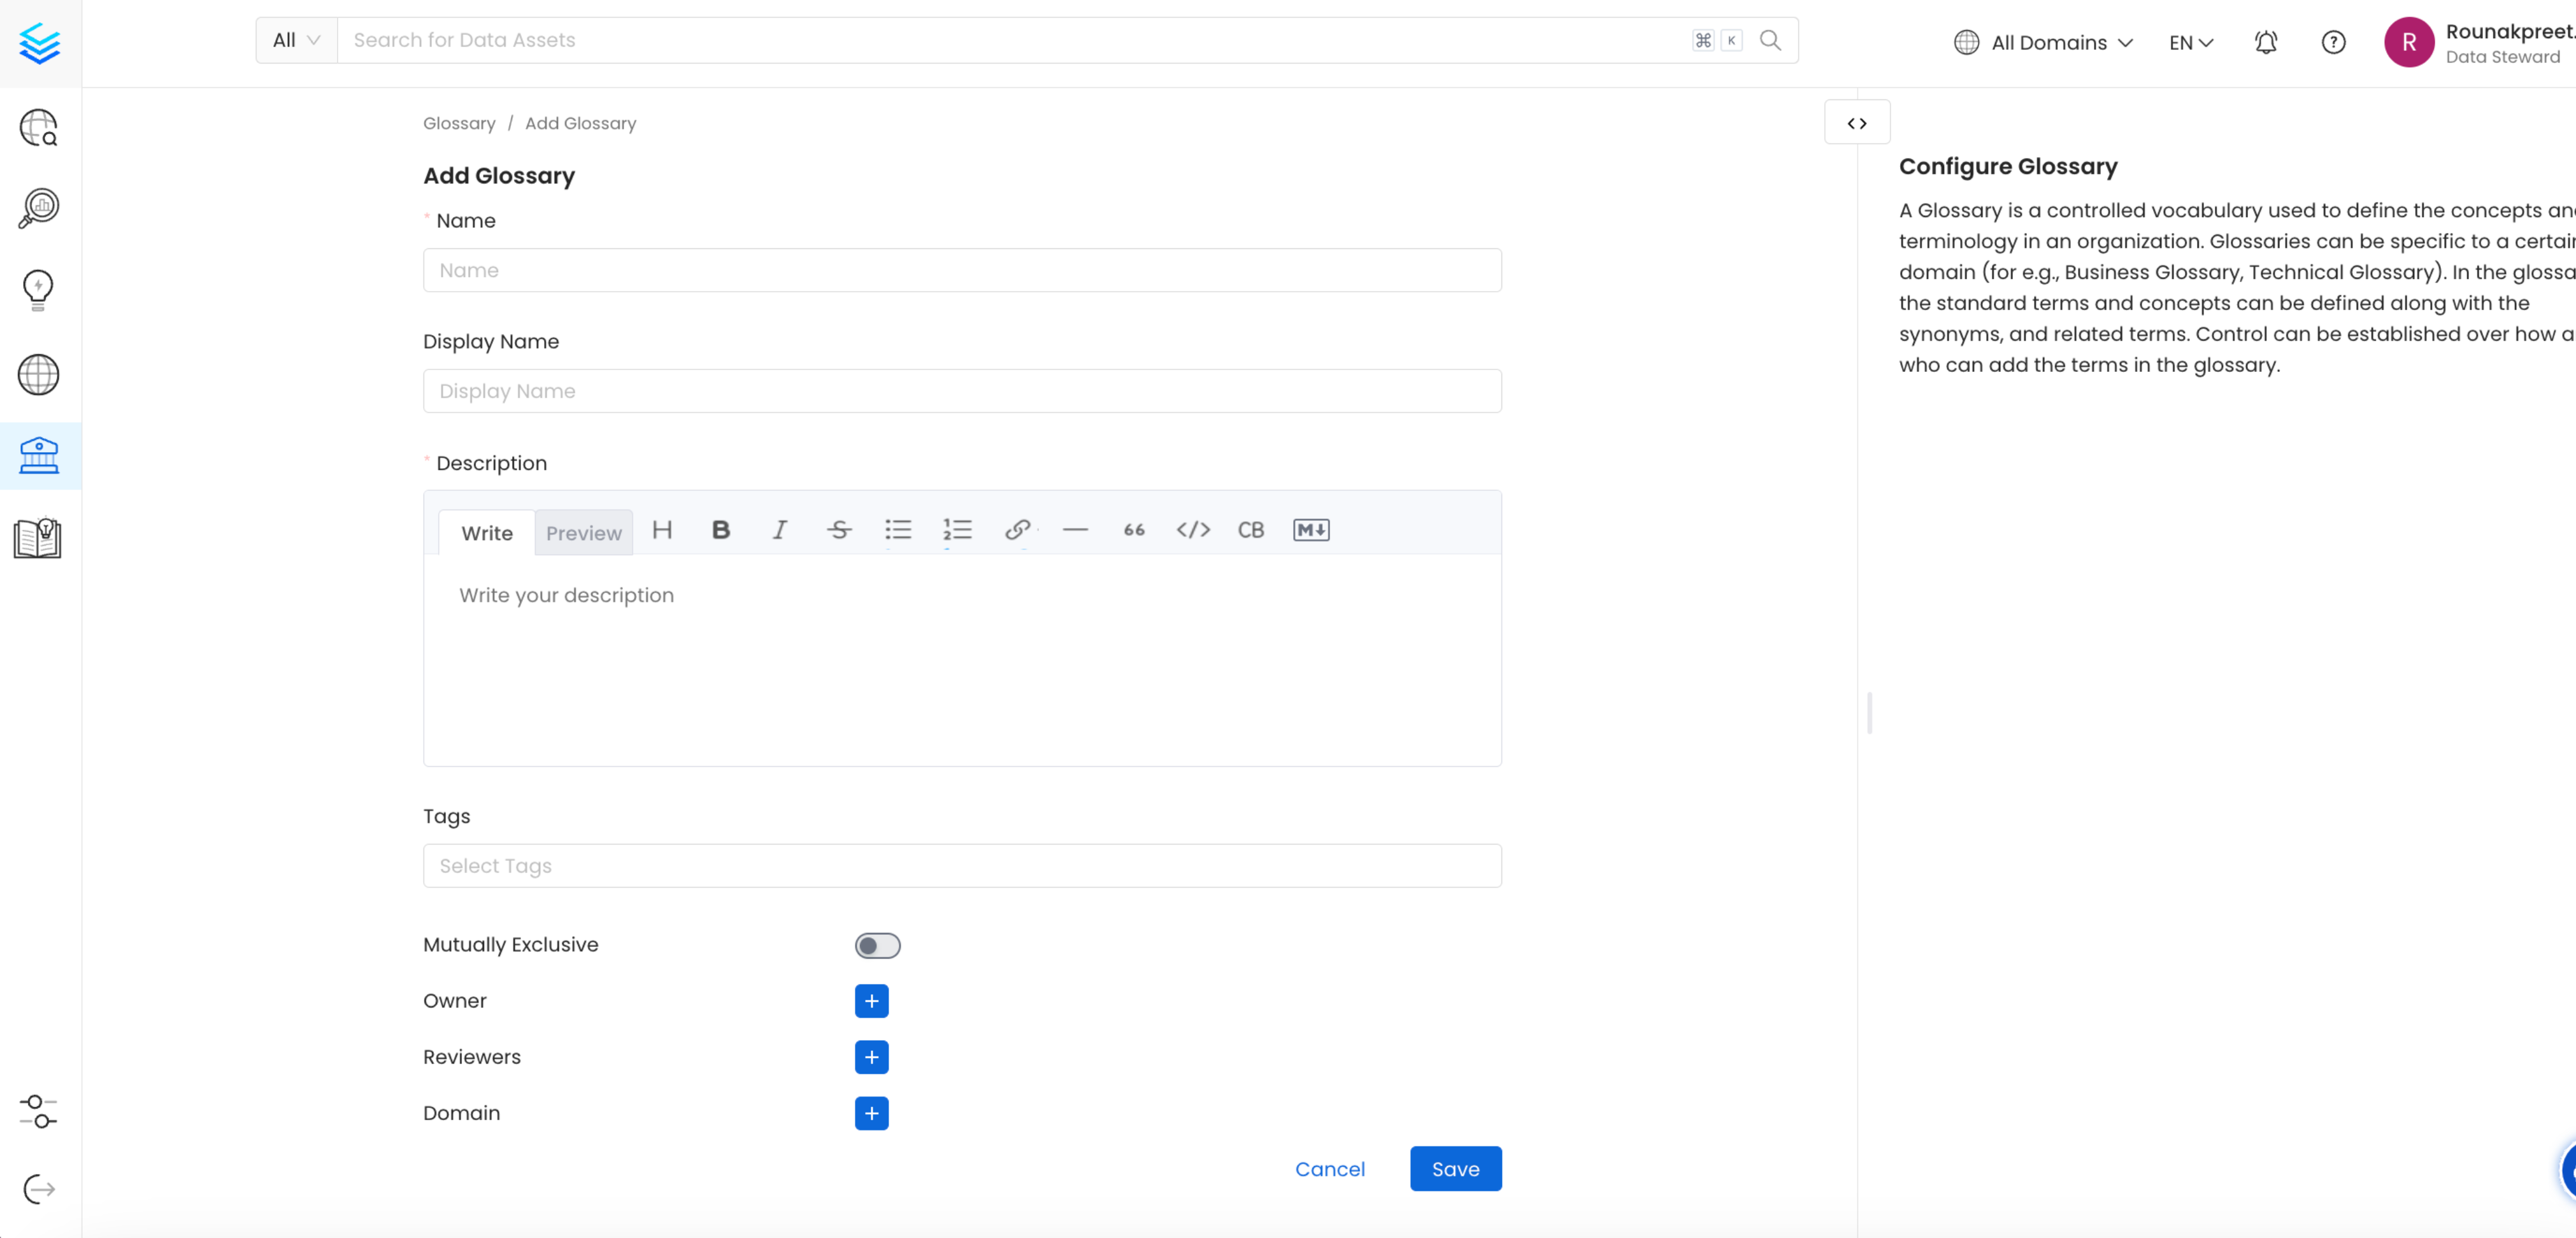The width and height of the screenshot is (2576, 1238).
Task: Open the notifications bell icon
Action: (2266, 42)
